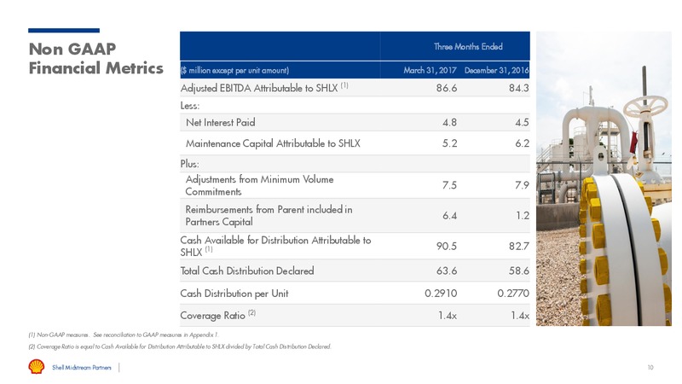Image resolution: width=682 pixels, height=384 pixels.
Task: Select the 'Three Months Ended' header
Action: (468, 47)
